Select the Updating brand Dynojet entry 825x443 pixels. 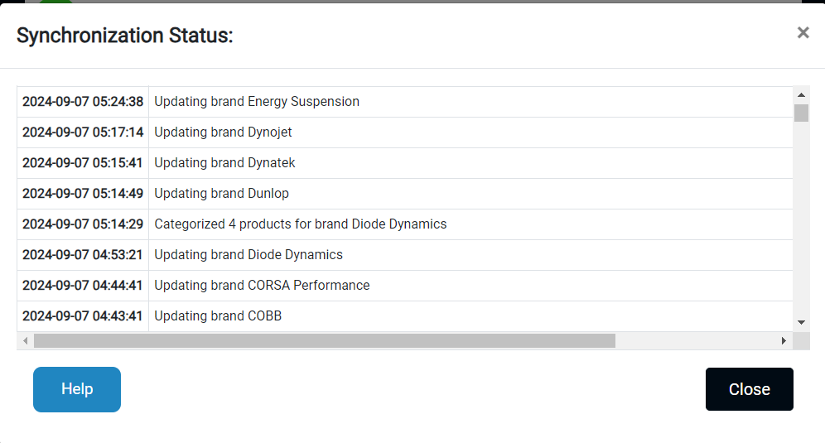(x=223, y=132)
